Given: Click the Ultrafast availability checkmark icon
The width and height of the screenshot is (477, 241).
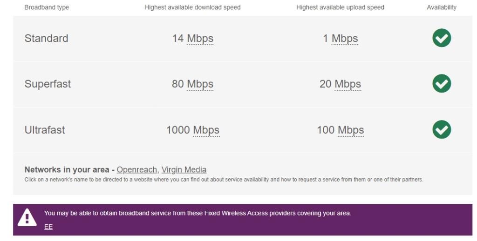Looking at the screenshot, I should 442,130.
